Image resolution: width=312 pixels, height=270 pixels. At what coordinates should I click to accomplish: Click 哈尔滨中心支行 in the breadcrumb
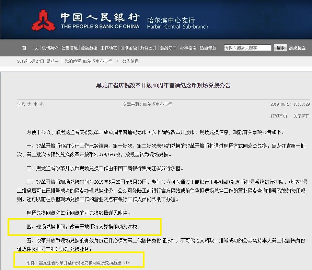97,62
